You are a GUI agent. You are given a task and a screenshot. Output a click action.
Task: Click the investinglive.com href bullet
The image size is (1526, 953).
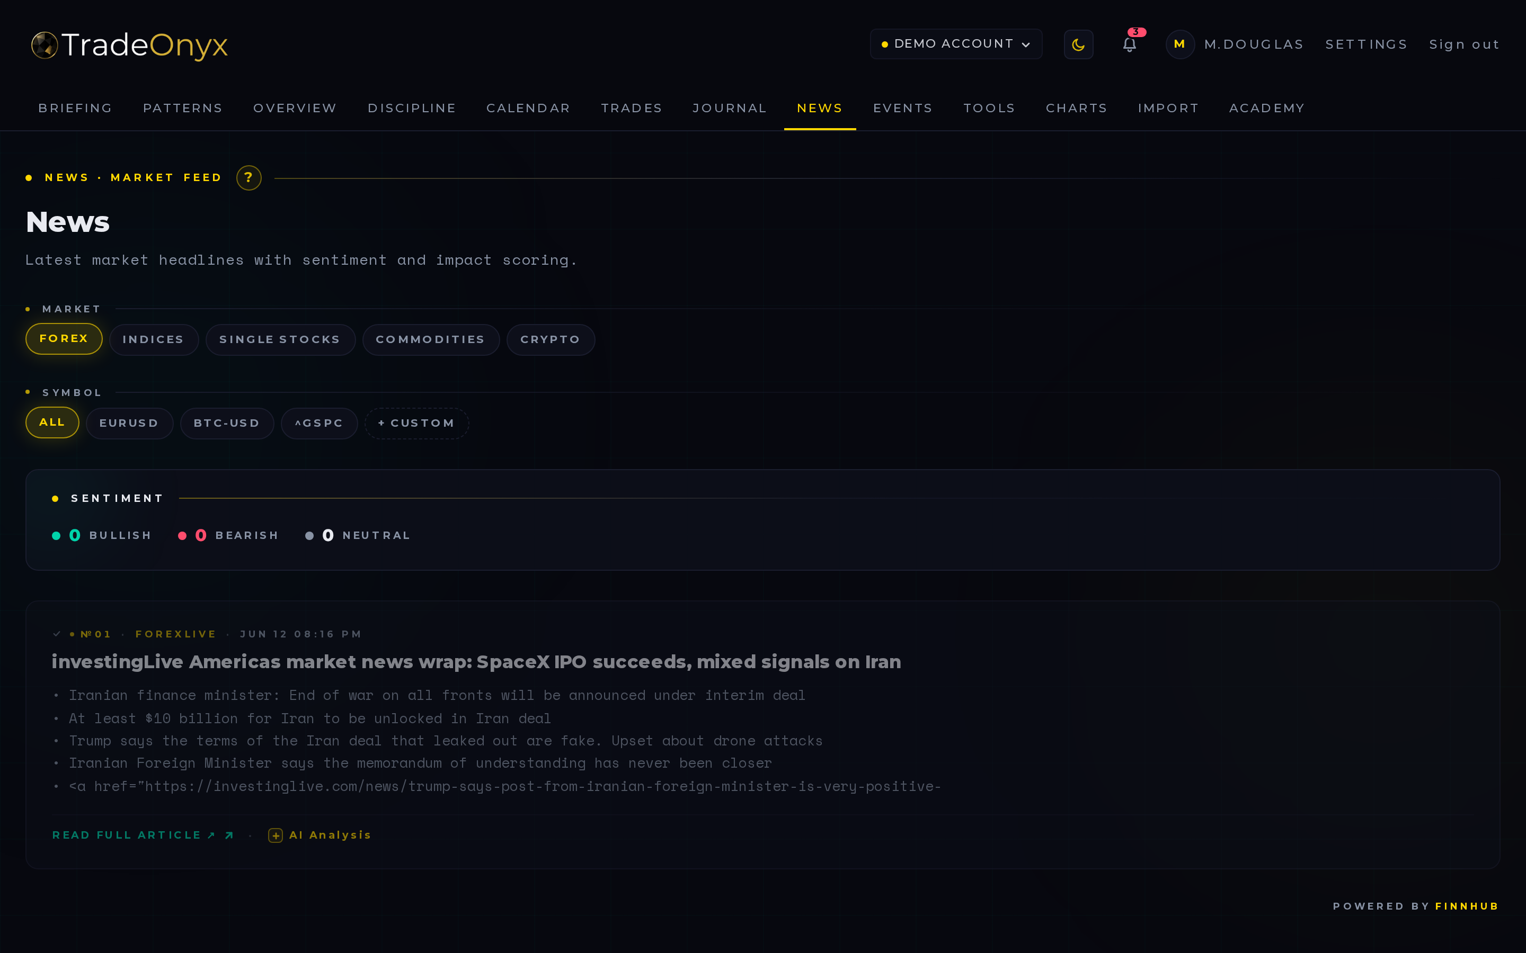[504, 787]
